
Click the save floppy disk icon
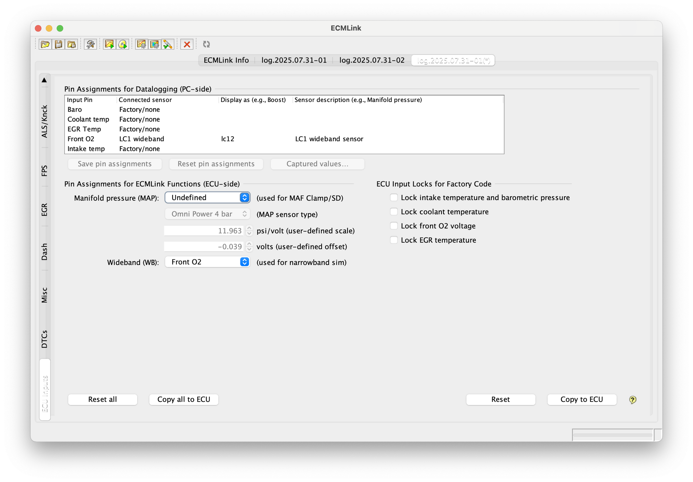58,44
